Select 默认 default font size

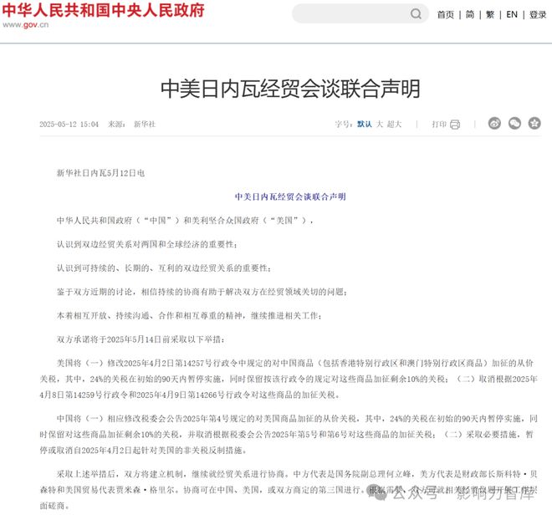[365, 124]
